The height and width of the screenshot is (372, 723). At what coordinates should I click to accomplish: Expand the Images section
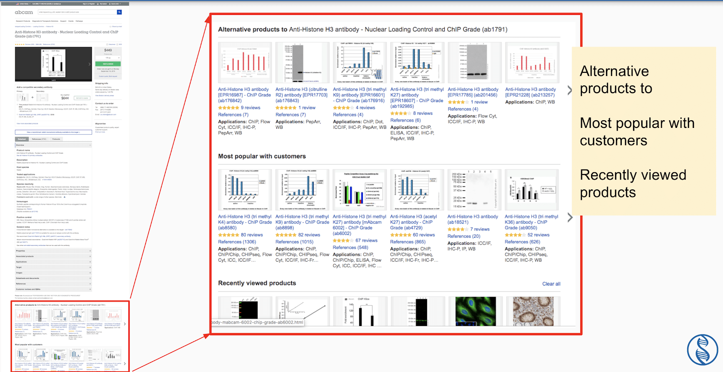53,273
